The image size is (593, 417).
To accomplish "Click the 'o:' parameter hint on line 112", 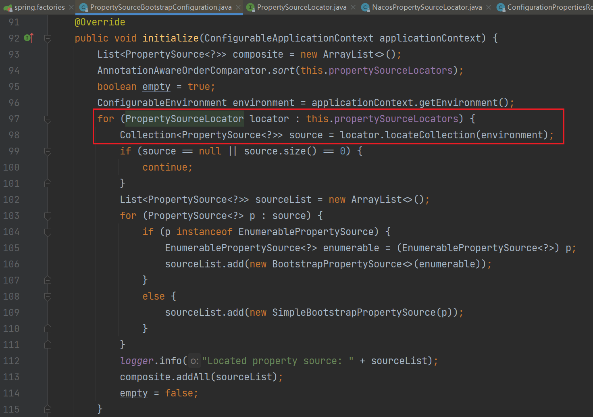I will pyautogui.click(x=194, y=361).
